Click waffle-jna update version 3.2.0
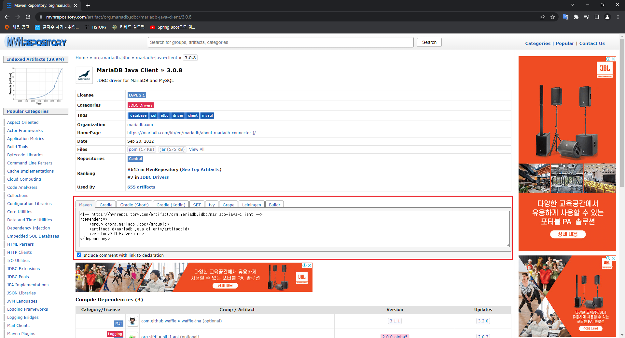This screenshot has width=625, height=338. (483, 321)
